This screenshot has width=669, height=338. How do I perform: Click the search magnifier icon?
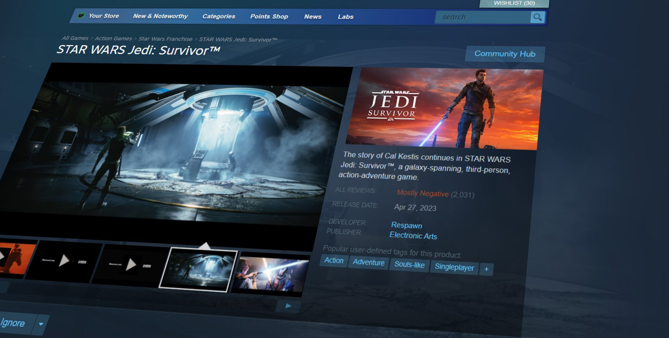pos(537,17)
